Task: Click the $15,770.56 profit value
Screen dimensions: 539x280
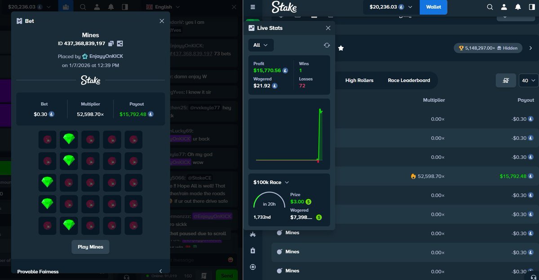Action: (267, 70)
